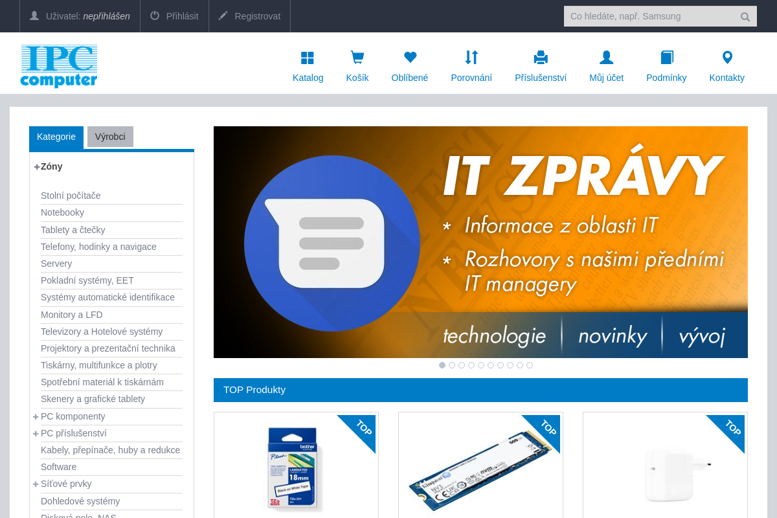Expand the Síťové prvky category

(36, 484)
